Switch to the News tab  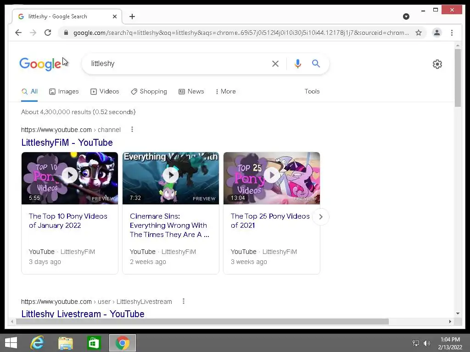click(191, 92)
